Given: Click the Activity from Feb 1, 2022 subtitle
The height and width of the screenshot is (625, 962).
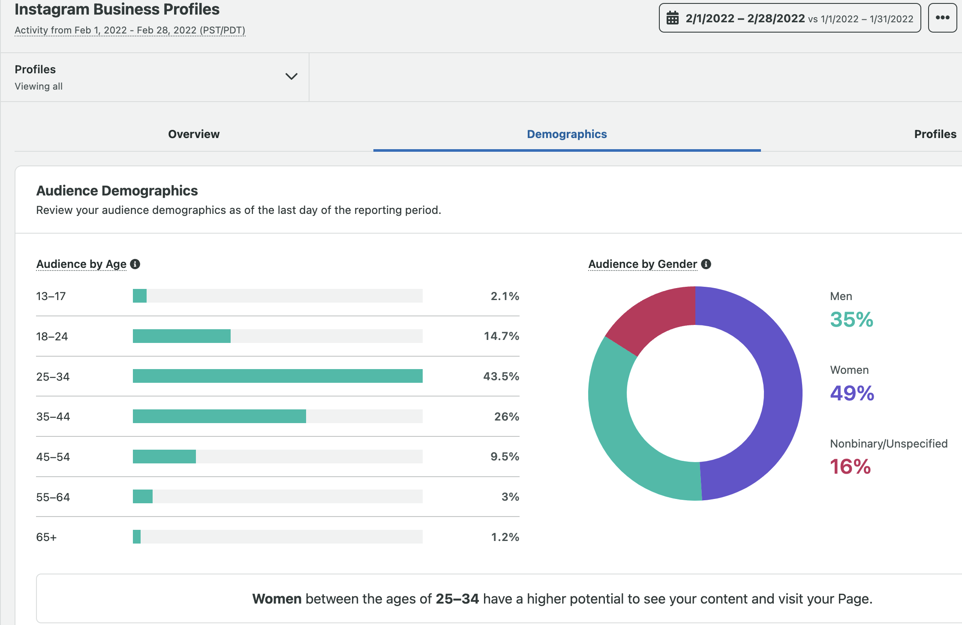Looking at the screenshot, I should point(130,30).
